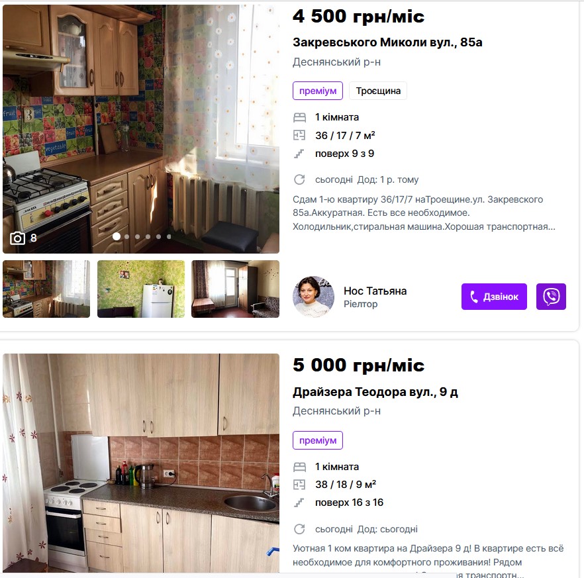Click the floor plan icon next to 36 / 17 / 7 м²
584x578 pixels.
(x=299, y=135)
